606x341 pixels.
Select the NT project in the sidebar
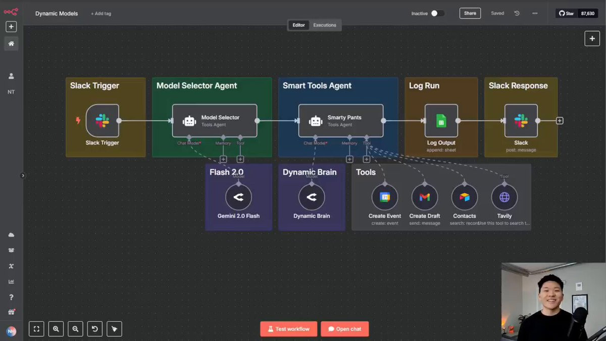tap(11, 92)
